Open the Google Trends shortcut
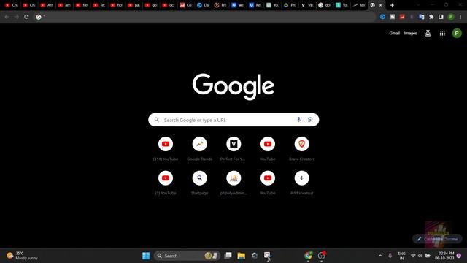This screenshot has height=263, width=467. coord(199,149)
